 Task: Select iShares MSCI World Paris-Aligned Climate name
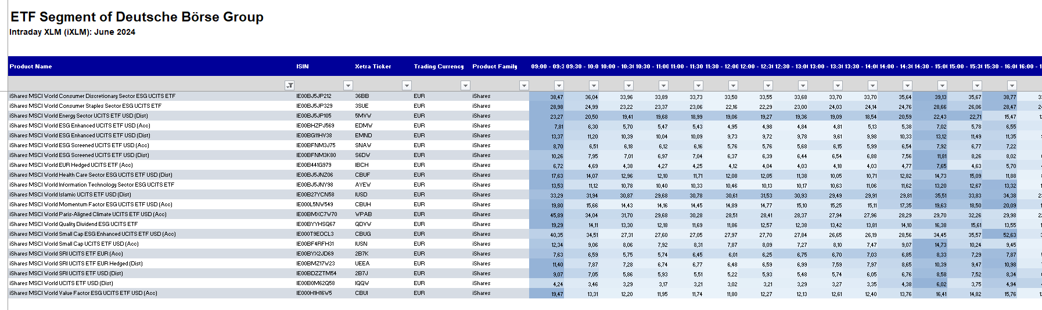[88, 214]
